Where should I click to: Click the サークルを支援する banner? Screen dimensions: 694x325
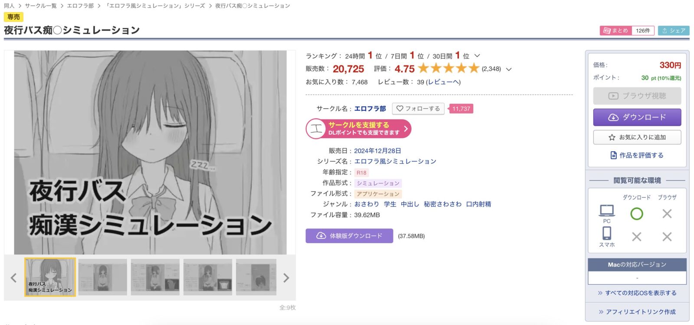tap(358, 129)
